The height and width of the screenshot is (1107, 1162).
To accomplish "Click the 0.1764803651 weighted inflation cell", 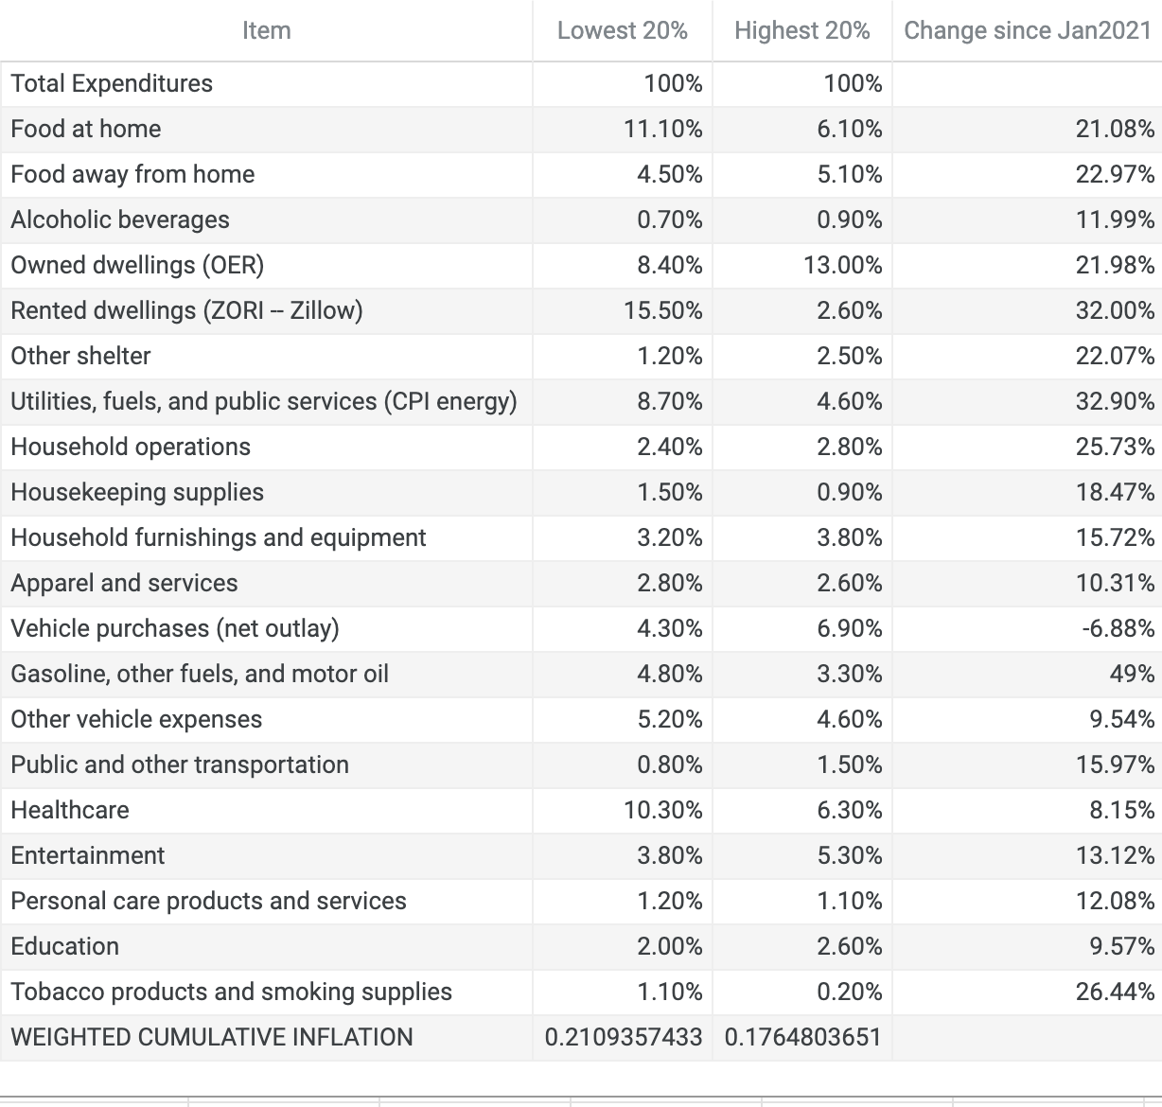I will 802,1038.
